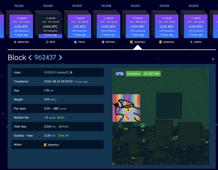The image size is (218, 170).
Task: Click block height 962435 label
Action: [x=193, y=6]
